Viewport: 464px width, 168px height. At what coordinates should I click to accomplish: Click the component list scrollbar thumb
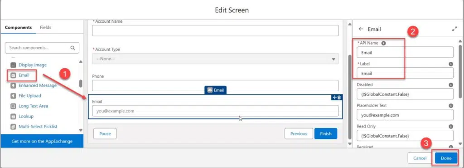click(x=81, y=84)
